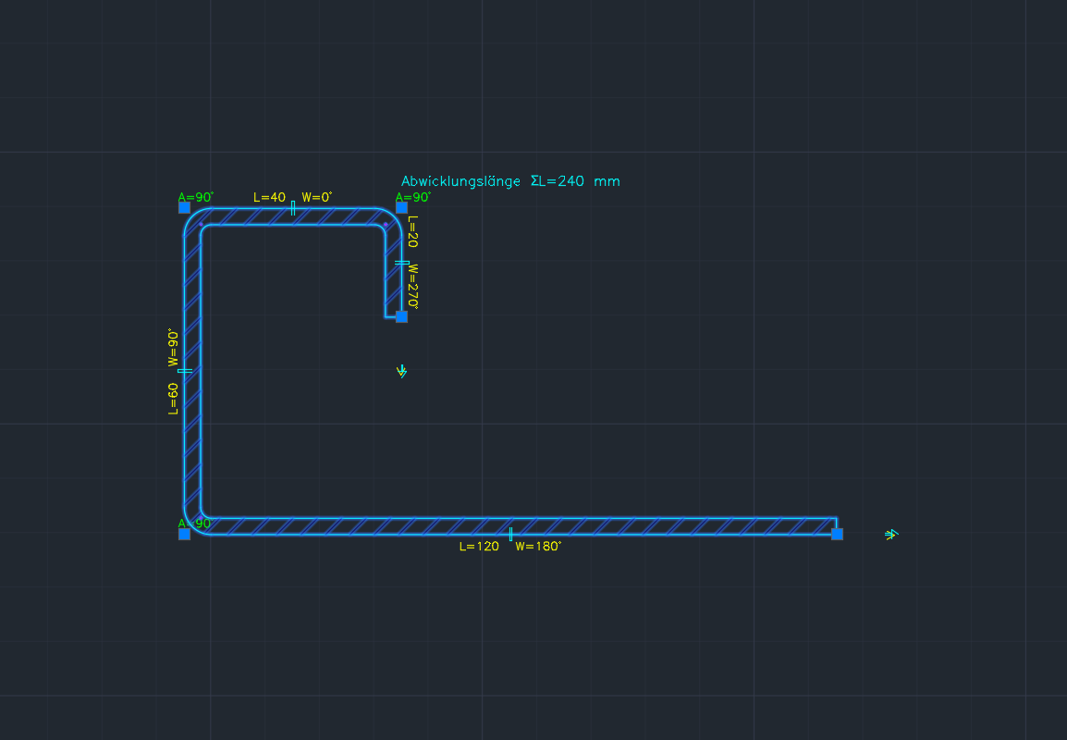The height and width of the screenshot is (740, 1067).
Task: Click the cyan midpoint tick on the L=40 segment
Action: tap(293, 207)
